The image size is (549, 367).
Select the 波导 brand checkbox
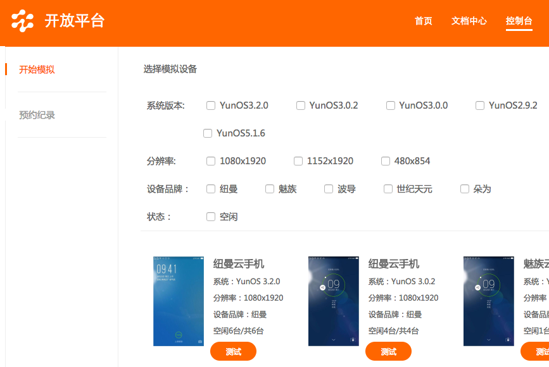(x=329, y=189)
